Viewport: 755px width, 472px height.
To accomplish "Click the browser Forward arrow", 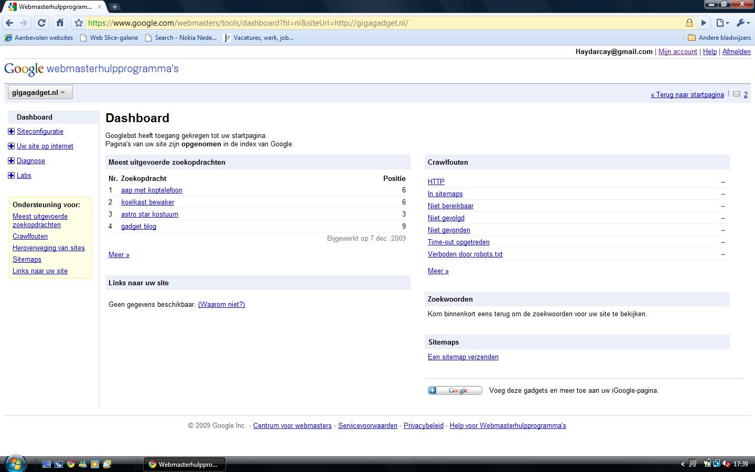I will 24,23.
